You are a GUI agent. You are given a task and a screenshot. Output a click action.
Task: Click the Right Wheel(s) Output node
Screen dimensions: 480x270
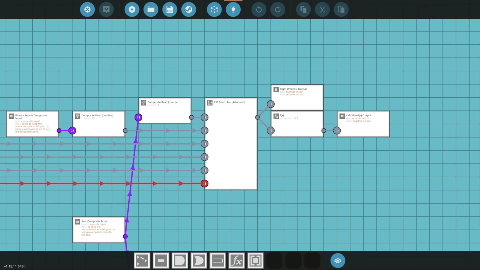coord(297,97)
